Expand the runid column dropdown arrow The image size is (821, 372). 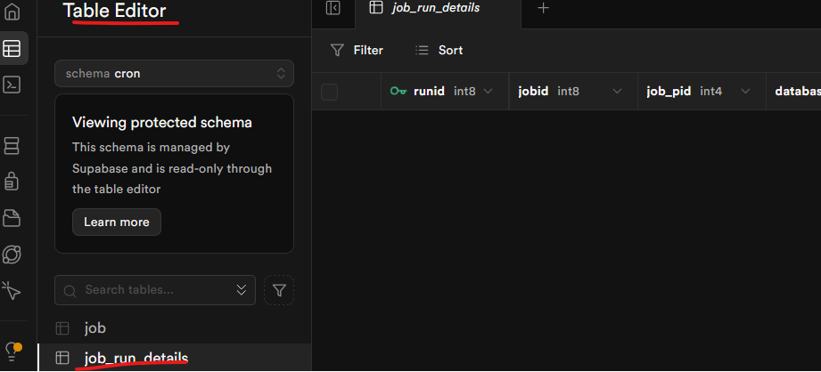pos(488,92)
